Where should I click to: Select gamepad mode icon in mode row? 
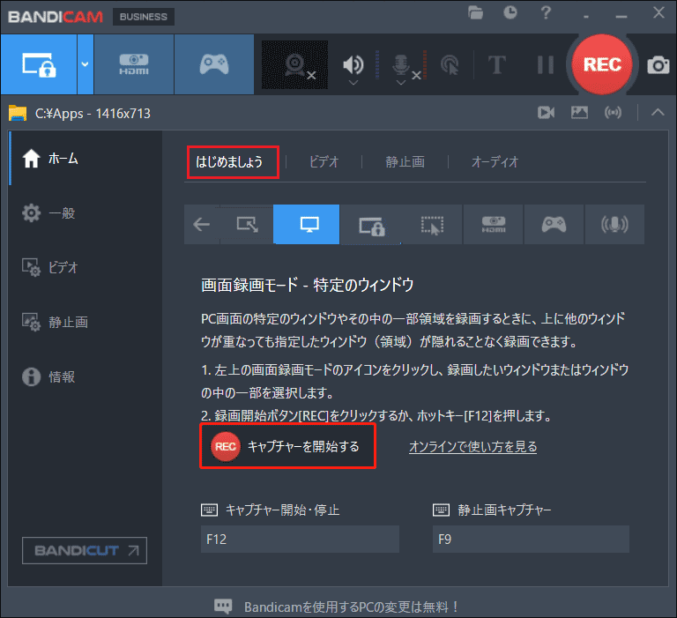[554, 224]
